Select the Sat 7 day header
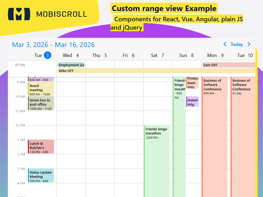Screen dimensions: 263x197 158,55
